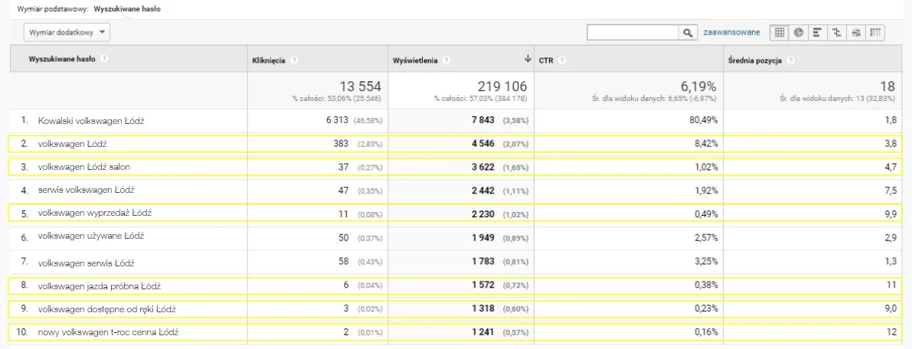Sort by the CTR column header
Viewport: 912px width, 349px height.
(x=545, y=60)
